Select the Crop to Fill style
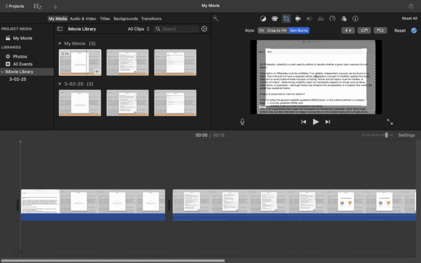Viewport: 421px width, 263px height. pos(277,31)
